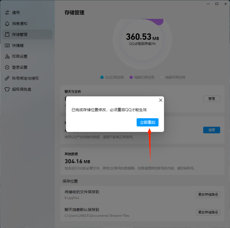Click the 超级调色盘 shirt icon
This screenshot has width=230, height=228.
tap(7, 89)
